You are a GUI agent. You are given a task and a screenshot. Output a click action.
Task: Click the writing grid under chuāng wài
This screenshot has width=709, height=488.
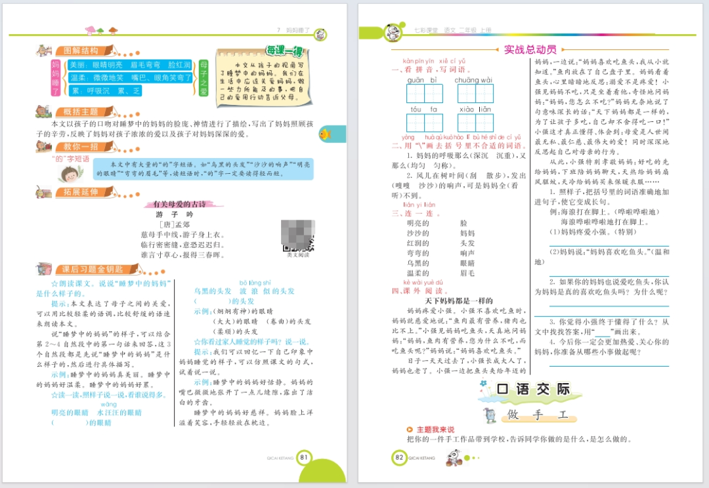(x=475, y=94)
